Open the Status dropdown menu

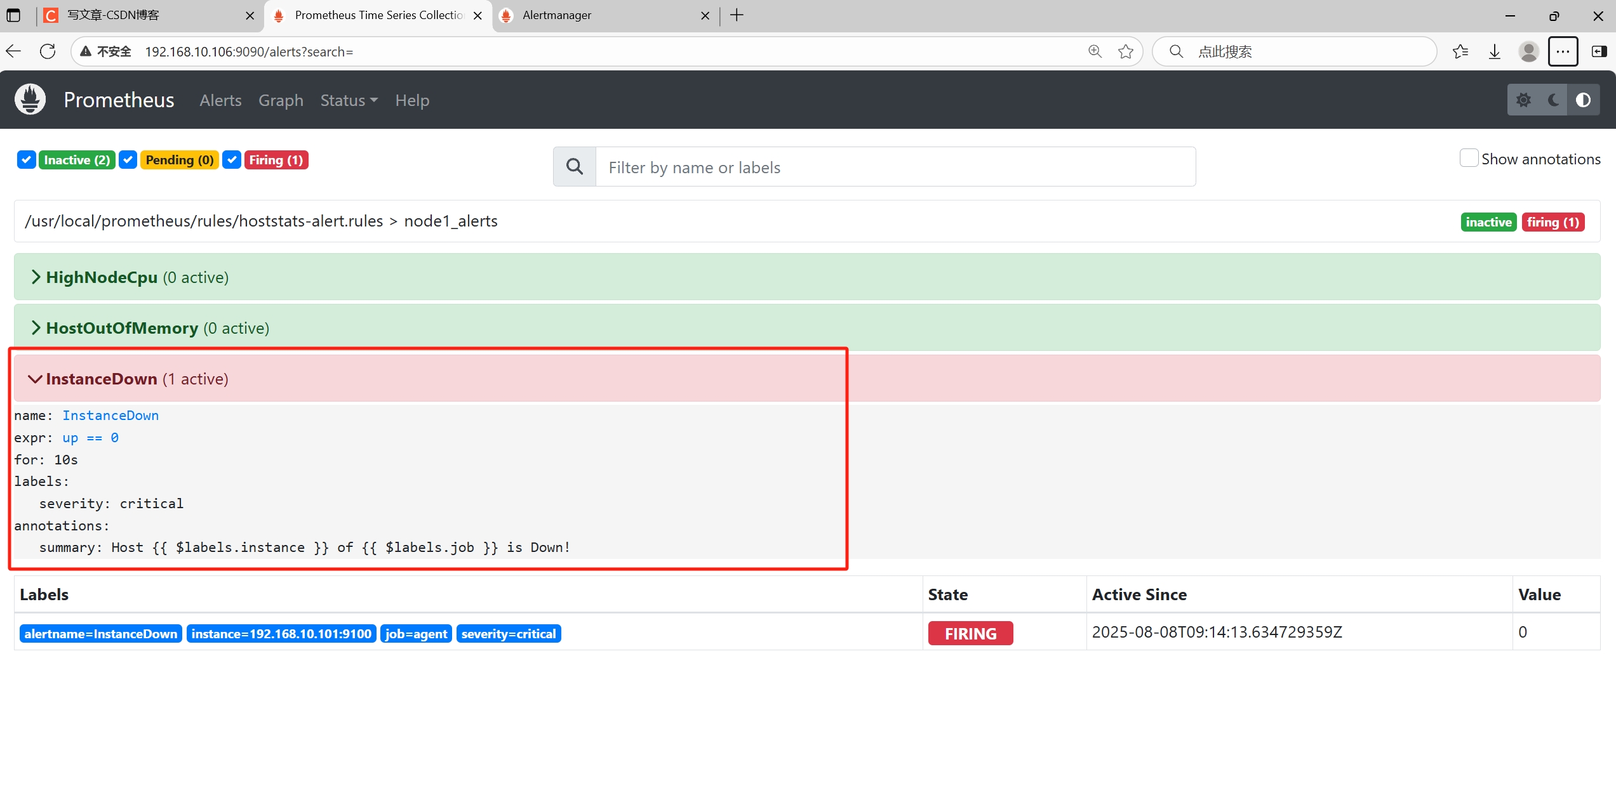tap(349, 100)
